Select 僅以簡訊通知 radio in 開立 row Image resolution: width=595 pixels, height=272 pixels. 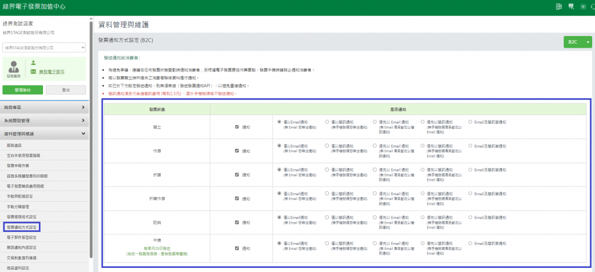click(327, 122)
